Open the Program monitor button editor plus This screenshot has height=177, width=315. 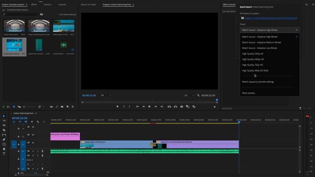[x=215, y=107]
